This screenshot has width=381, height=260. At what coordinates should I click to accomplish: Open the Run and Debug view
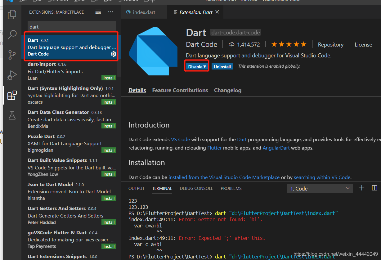click(12, 75)
